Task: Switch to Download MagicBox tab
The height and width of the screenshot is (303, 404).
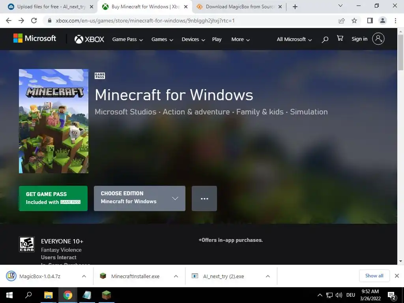Action: click(x=239, y=7)
